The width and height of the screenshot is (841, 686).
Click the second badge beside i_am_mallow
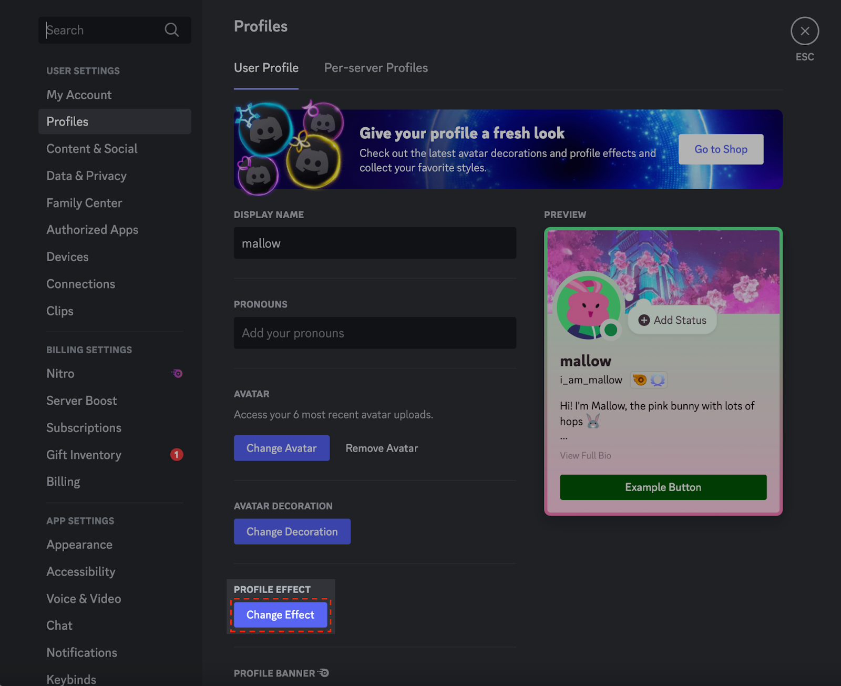coord(658,380)
